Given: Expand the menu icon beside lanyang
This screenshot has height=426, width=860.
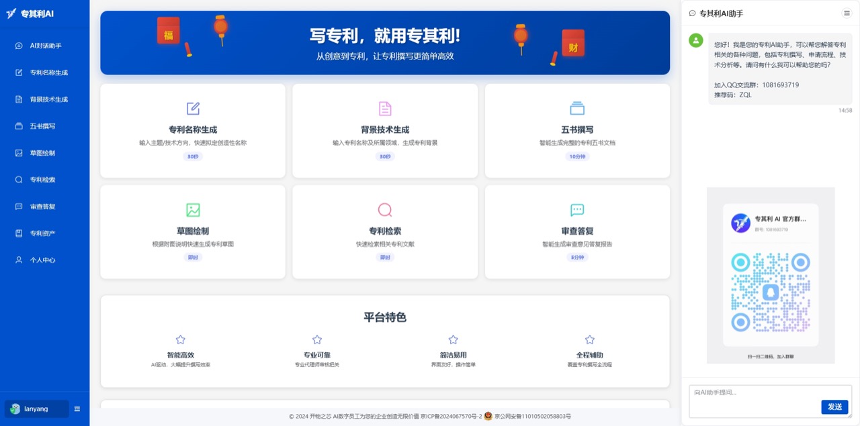Looking at the screenshot, I should tap(77, 409).
